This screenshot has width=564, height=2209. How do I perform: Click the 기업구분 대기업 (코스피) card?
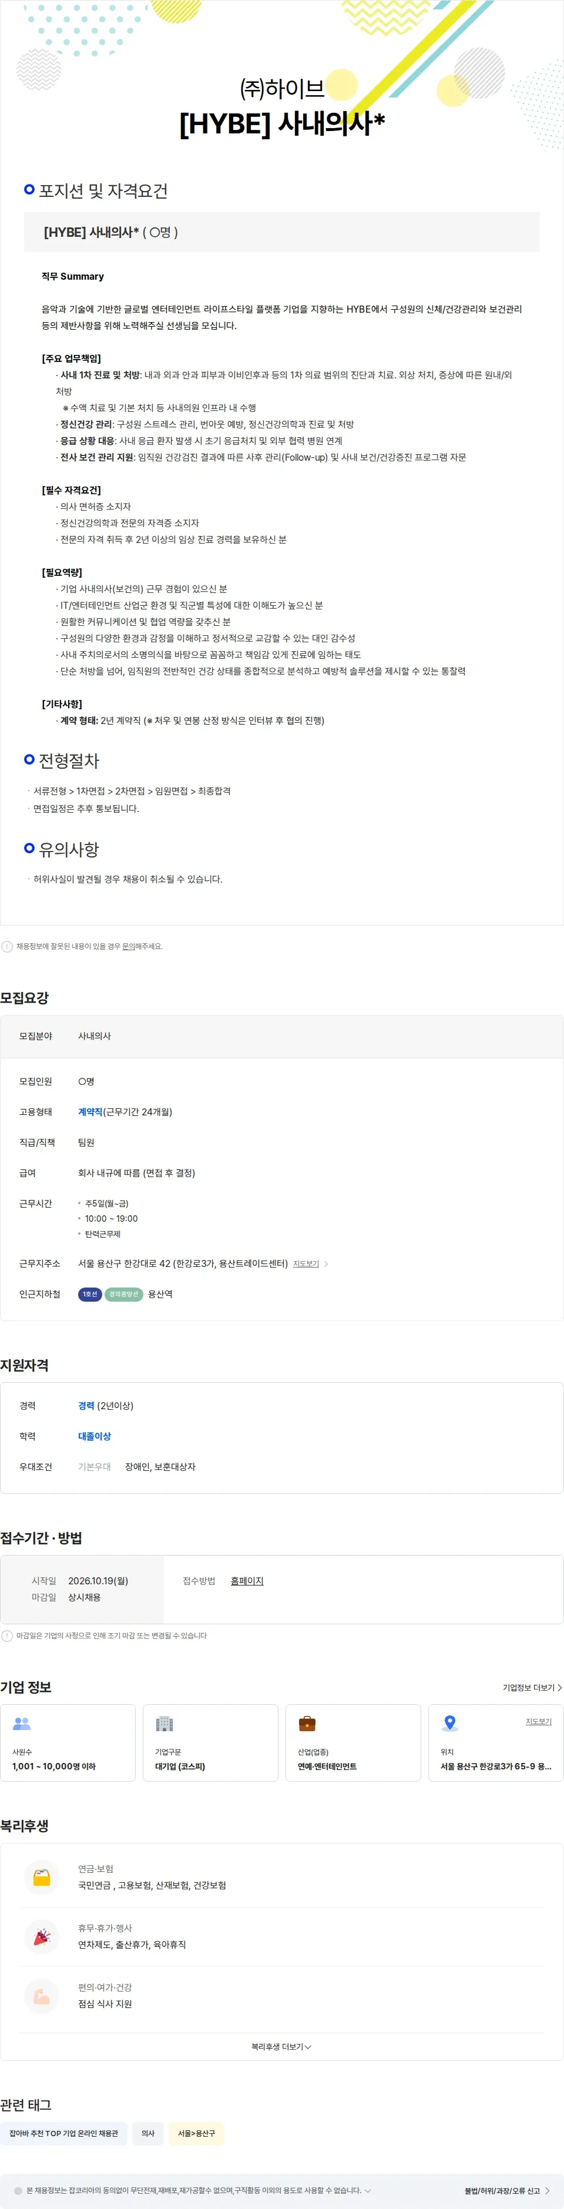pos(210,1744)
